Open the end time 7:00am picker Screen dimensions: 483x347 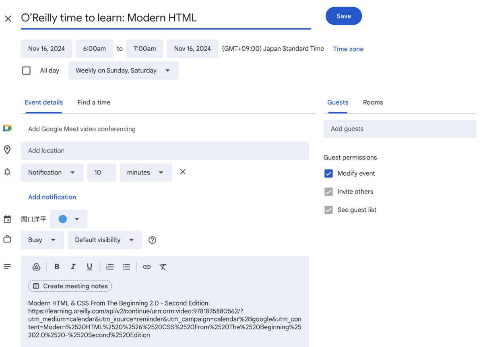click(145, 49)
